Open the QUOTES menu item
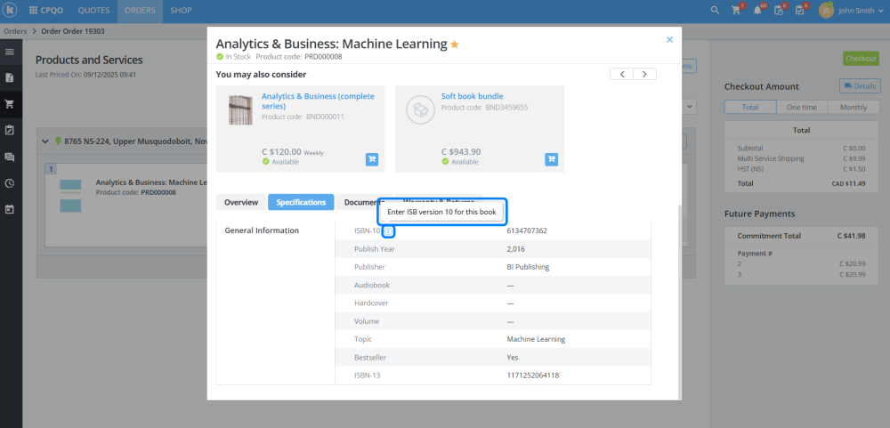Screen dimensions: 890x428 pyautogui.click(x=93, y=11)
